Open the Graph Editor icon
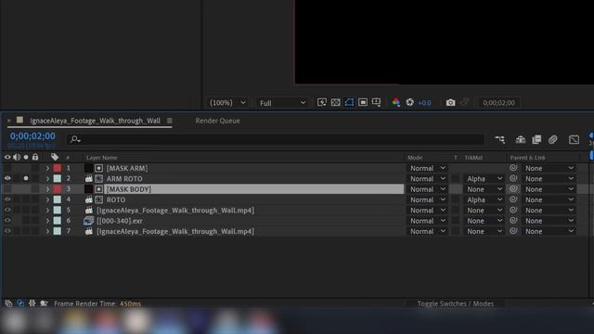 [x=574, y=139]
